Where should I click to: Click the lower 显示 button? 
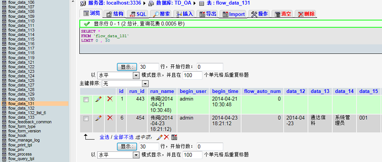pyautogui.click(x=127, y=146)
